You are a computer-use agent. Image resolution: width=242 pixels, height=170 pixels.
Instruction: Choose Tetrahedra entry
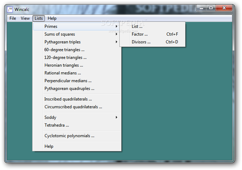tap(77, 125)
